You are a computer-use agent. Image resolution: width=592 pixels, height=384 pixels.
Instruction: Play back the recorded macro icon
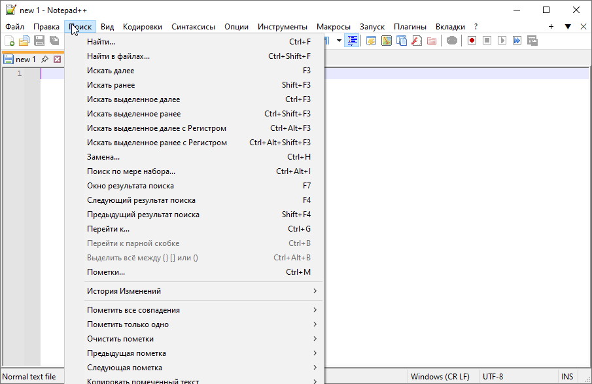(x=502, y=41)
